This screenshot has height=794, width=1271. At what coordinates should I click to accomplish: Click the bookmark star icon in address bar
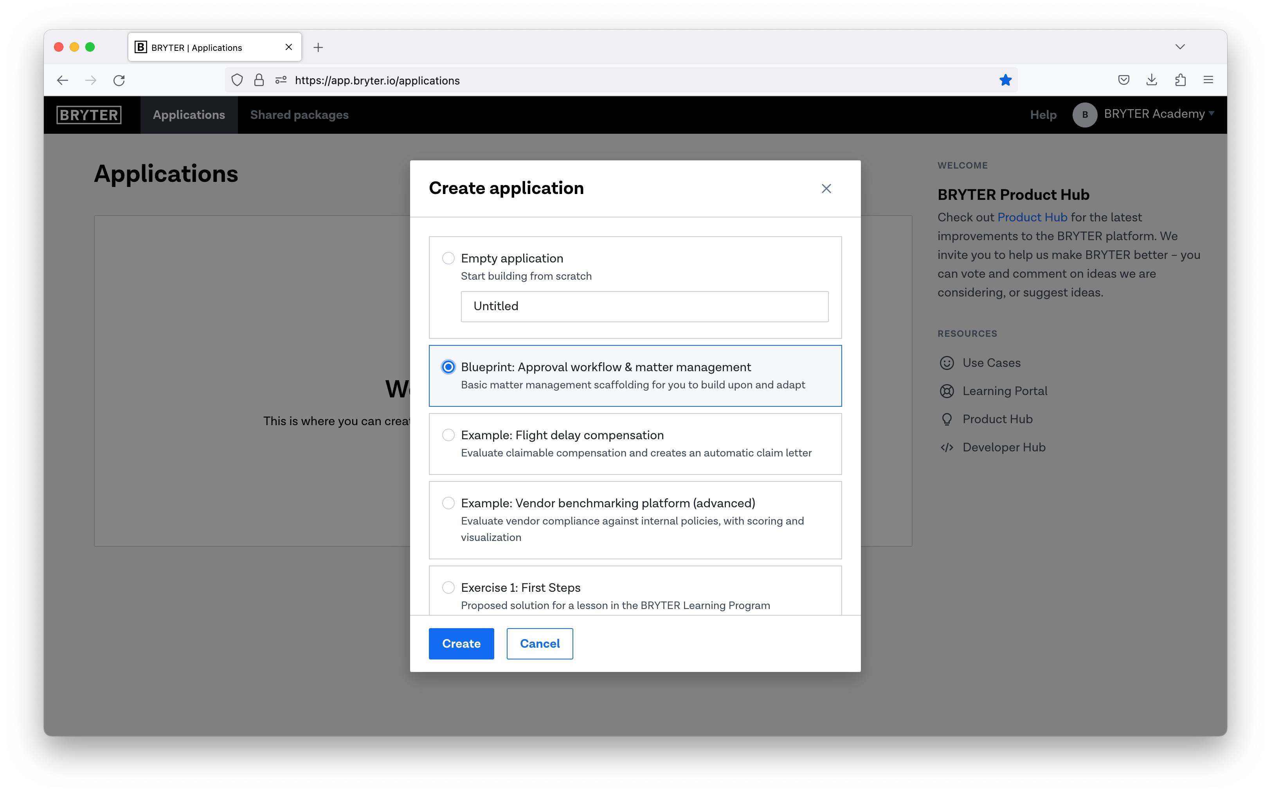tap(1005, 80)
